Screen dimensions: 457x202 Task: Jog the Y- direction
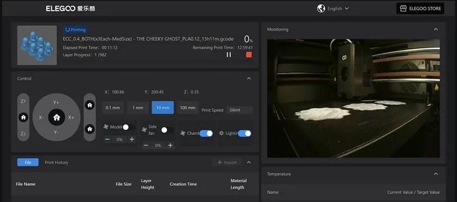tap(56, 132)
